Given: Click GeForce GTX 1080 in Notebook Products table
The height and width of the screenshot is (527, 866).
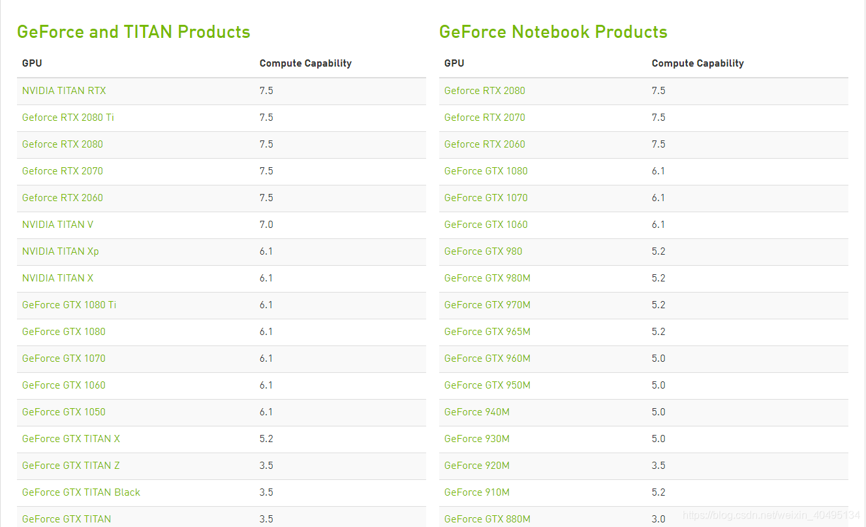Looking at the screenshot, I should tap(486, 171).
